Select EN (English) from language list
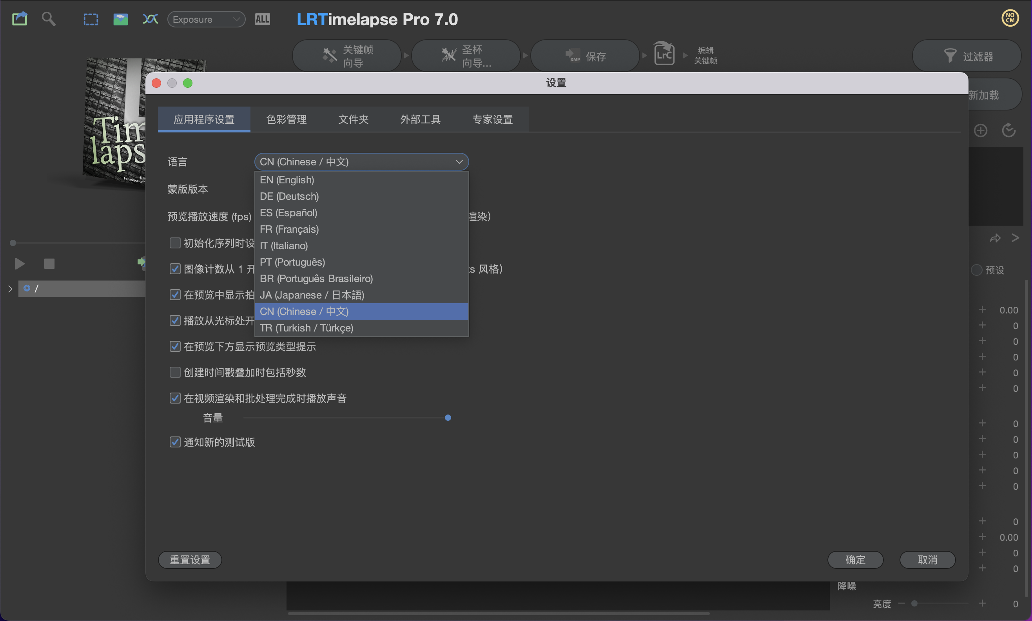This screenshot has height=621, width=1032. 287,180
